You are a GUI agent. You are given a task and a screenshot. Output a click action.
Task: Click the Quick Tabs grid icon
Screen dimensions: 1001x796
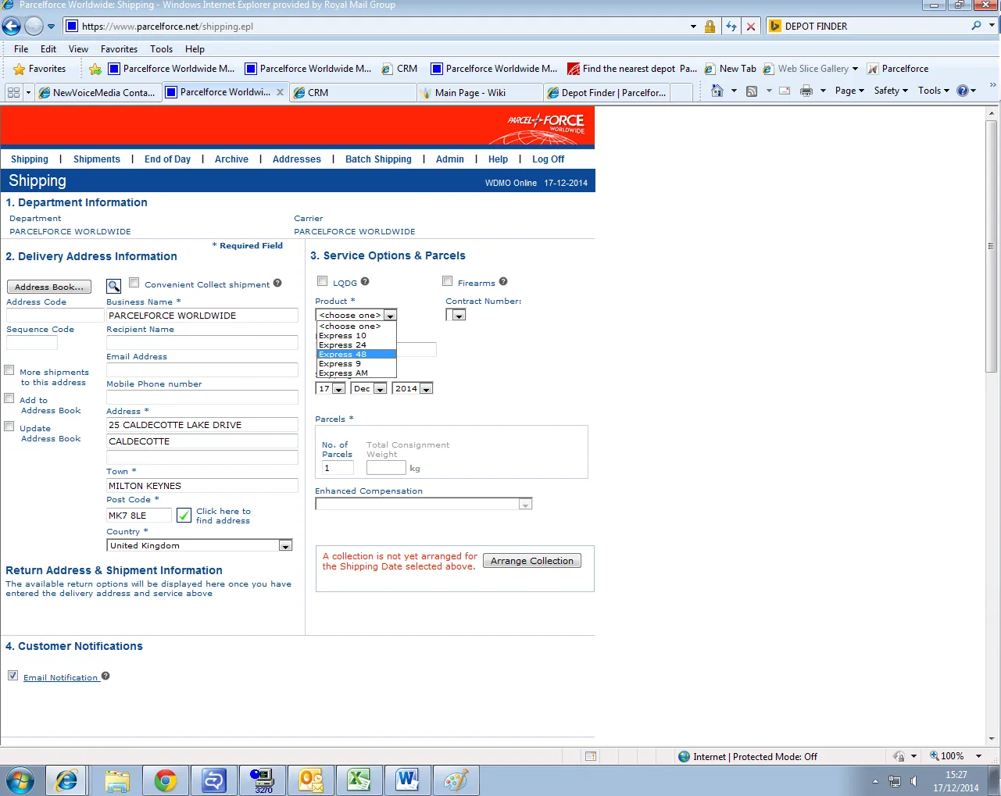coord(13,92)
